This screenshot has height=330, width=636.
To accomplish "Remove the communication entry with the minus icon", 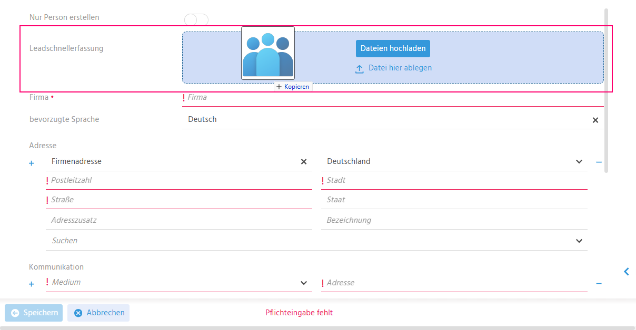I will (599, 283).
